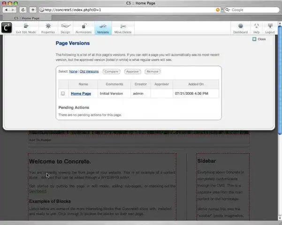Click the Creator column header
282x225 pixels.
pos(141,84)
